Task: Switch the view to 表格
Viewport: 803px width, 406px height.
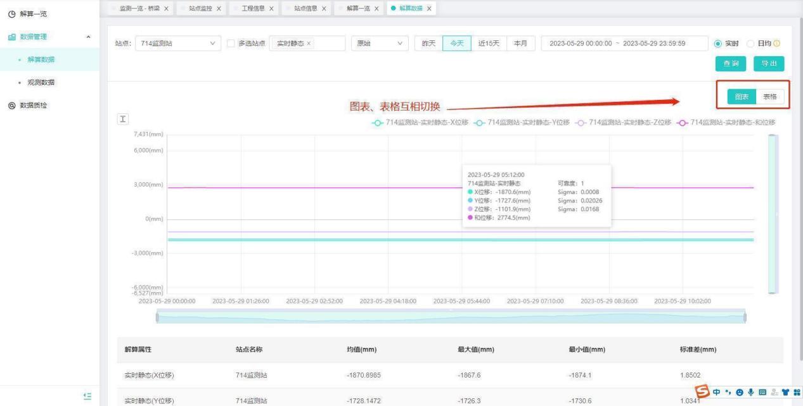Action: tap(770, 97)
